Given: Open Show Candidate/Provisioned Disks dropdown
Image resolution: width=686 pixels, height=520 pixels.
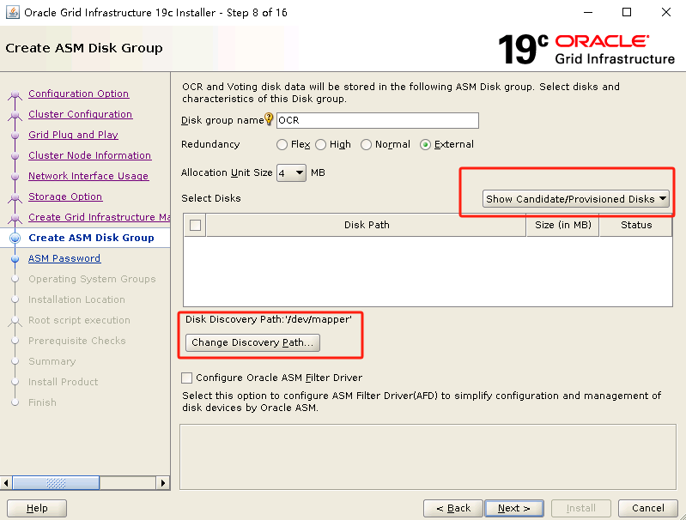Looking at the screenshot, I should pyautogui.click(x=576, y=198).
